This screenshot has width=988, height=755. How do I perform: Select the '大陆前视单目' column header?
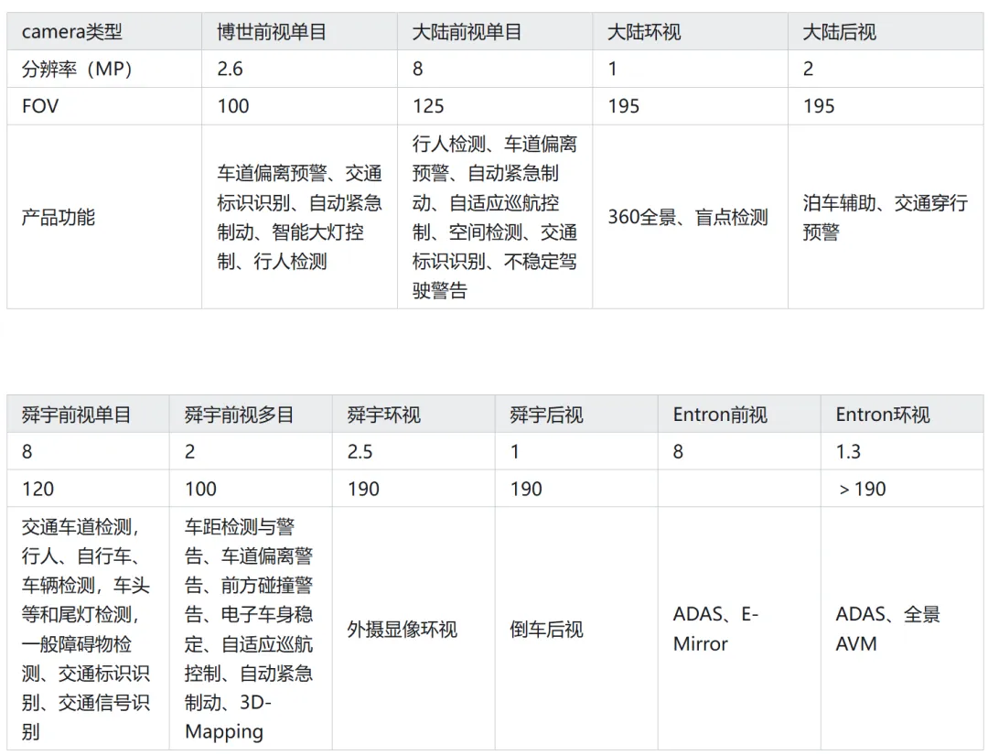pyautogui.click(x=495, y=31)
